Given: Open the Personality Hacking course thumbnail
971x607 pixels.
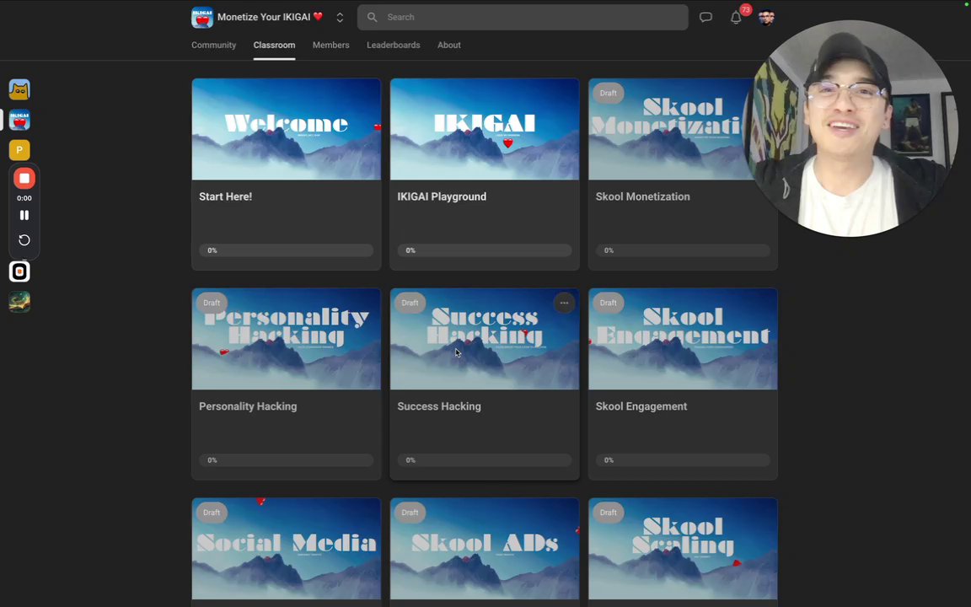Looking at the screenshot, I should point(286,339).
